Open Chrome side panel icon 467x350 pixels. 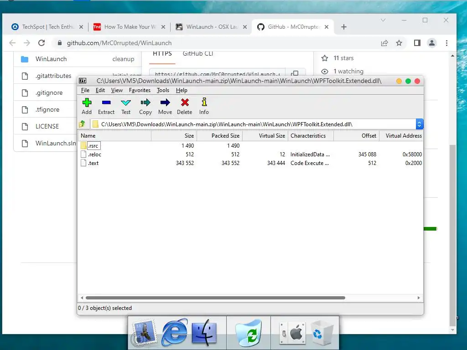(417, 43)
